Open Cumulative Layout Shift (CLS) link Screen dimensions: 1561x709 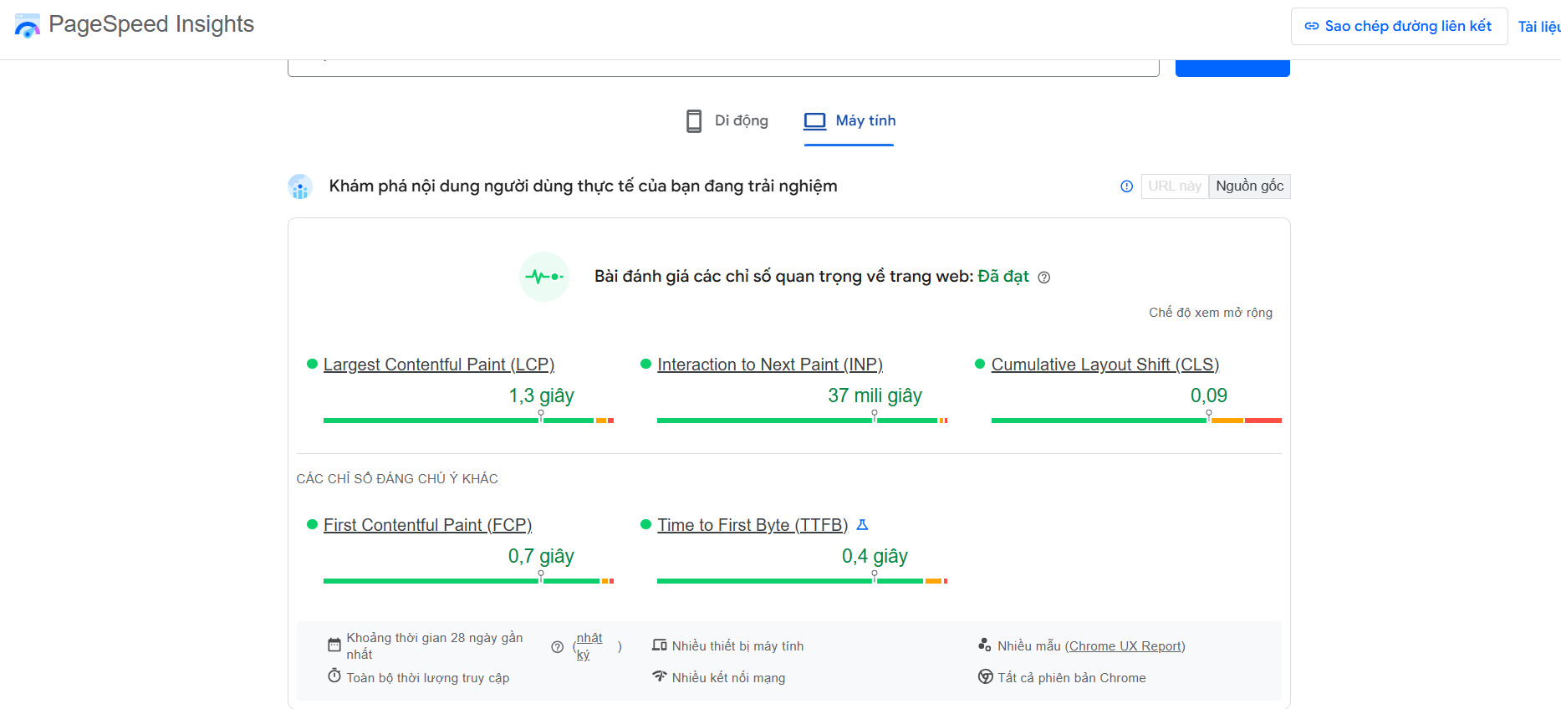pos(1105,365)
